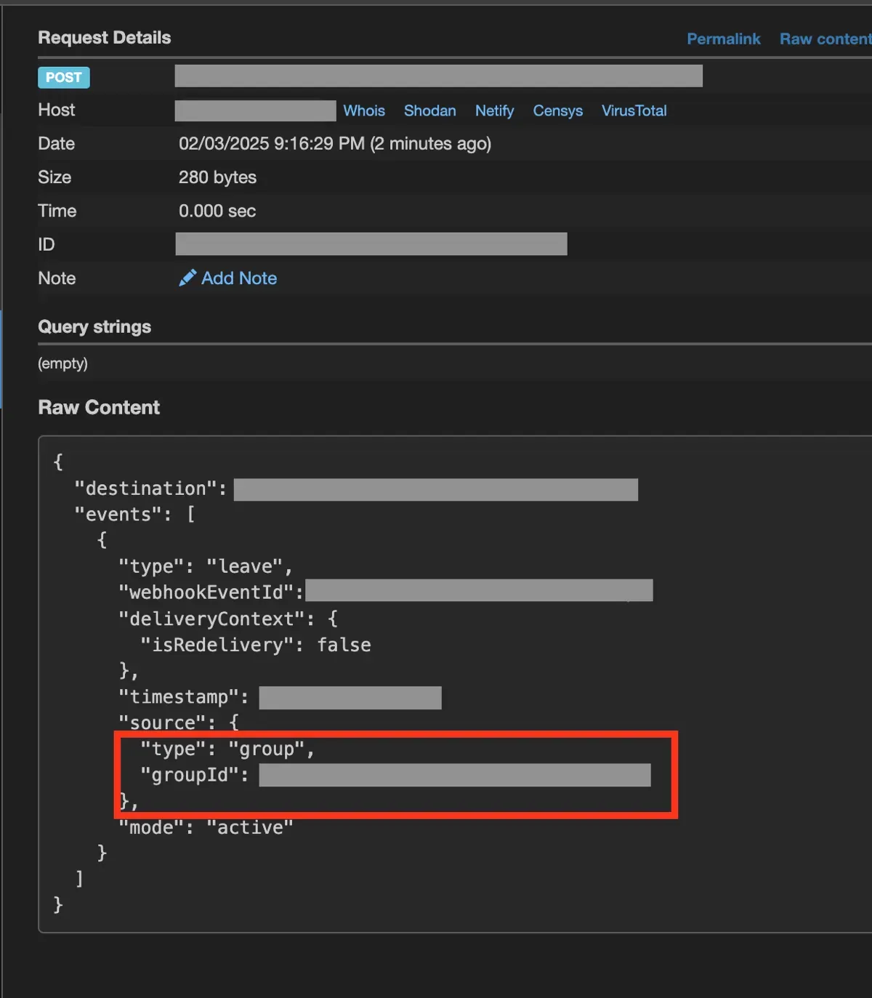Select the redacted groupId value in JSON
This screenshot has width=872, height=998.
(x=454, y=775)
